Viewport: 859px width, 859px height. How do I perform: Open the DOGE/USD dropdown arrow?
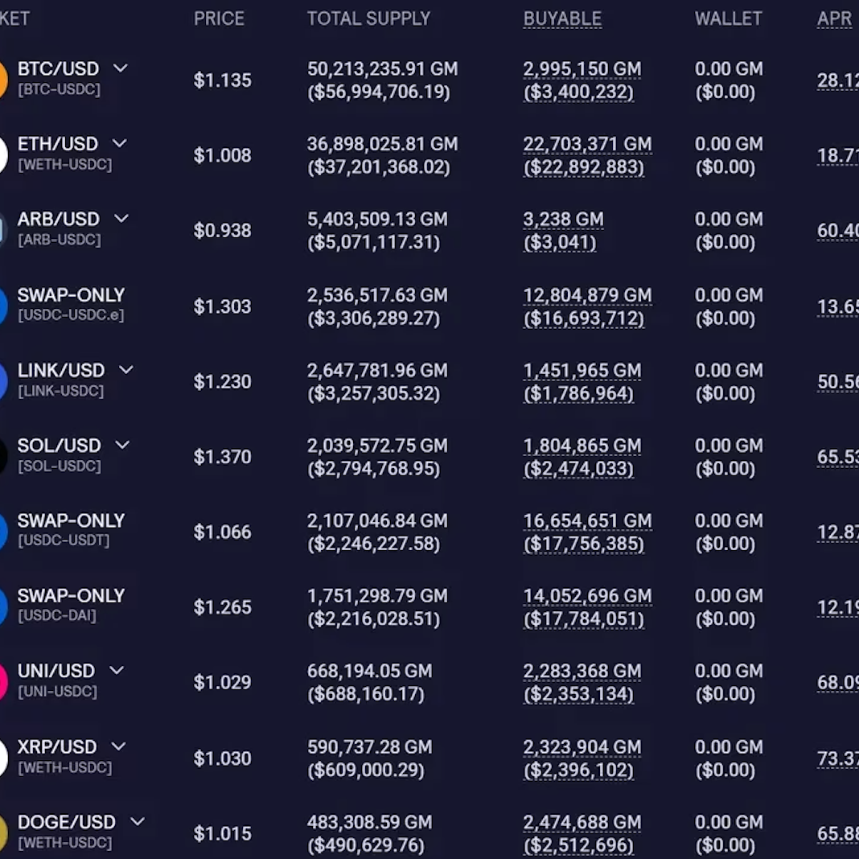click(138, 821)
